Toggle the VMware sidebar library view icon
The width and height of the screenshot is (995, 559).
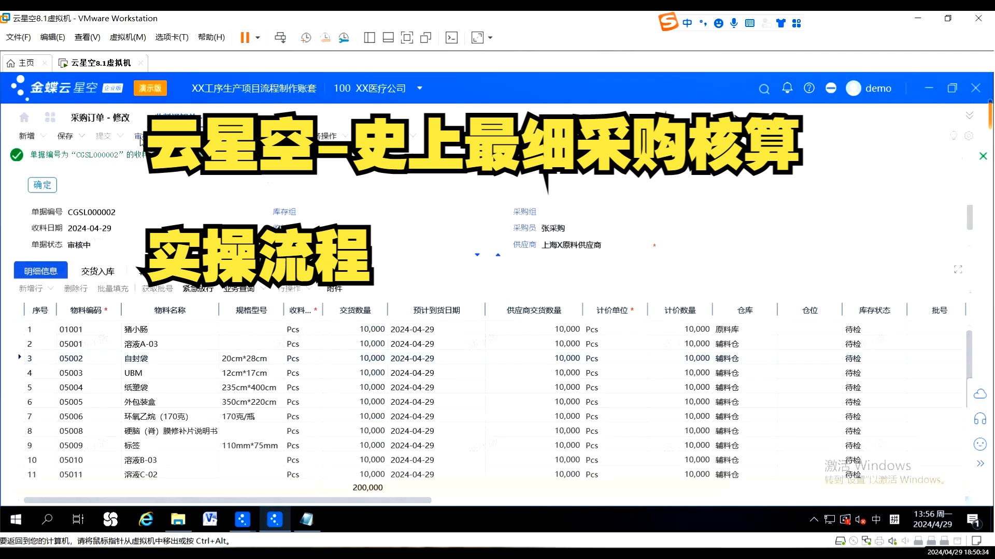(369, 37)
